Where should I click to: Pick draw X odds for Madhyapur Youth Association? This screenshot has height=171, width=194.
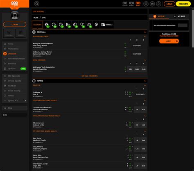point(137,69)
